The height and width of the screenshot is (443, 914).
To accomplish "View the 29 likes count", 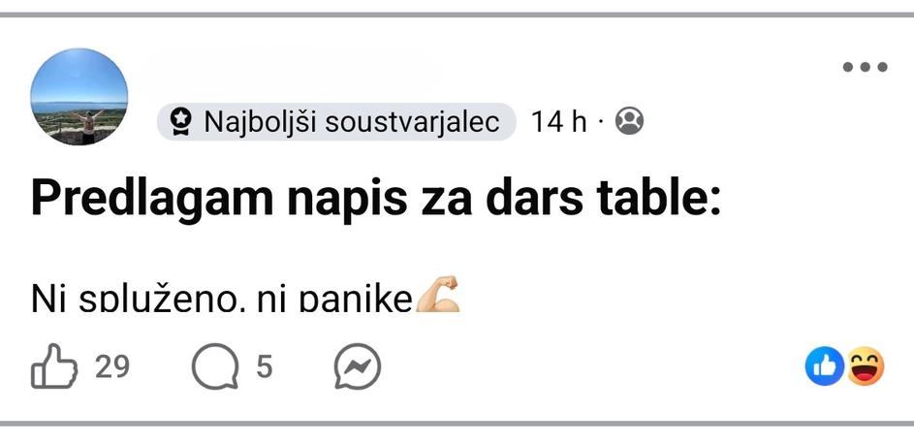I will [112, 367].
